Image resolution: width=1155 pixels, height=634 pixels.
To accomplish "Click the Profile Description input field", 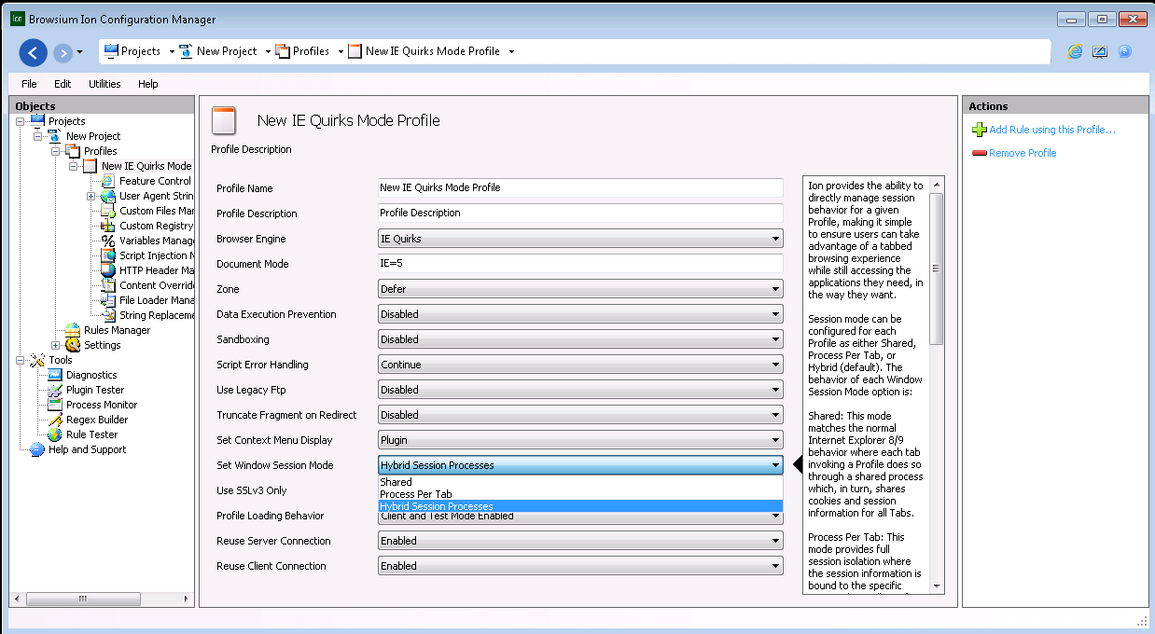I will 580,213.
